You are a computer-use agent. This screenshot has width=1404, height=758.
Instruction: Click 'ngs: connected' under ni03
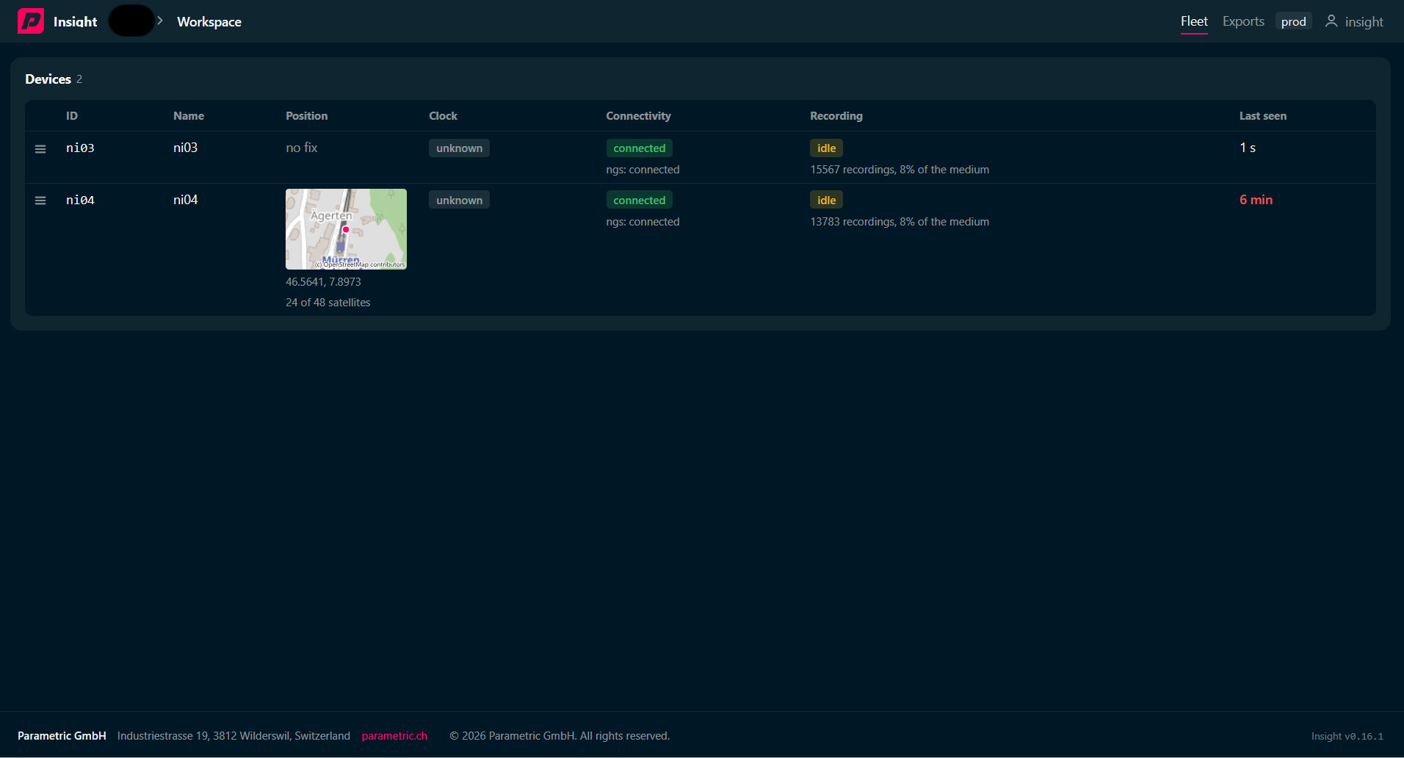tap(643, 170)
